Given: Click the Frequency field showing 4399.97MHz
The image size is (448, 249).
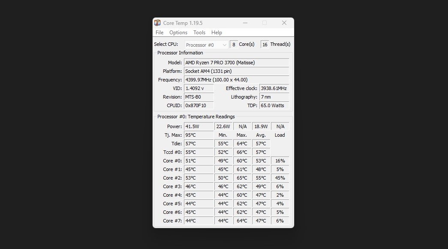Looking at the screenshot, I should [x=236, y=80].
